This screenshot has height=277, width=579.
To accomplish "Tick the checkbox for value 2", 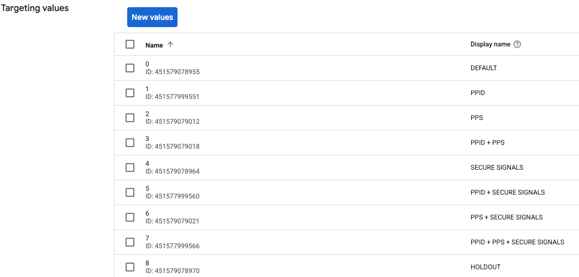I will click(130, 118).
